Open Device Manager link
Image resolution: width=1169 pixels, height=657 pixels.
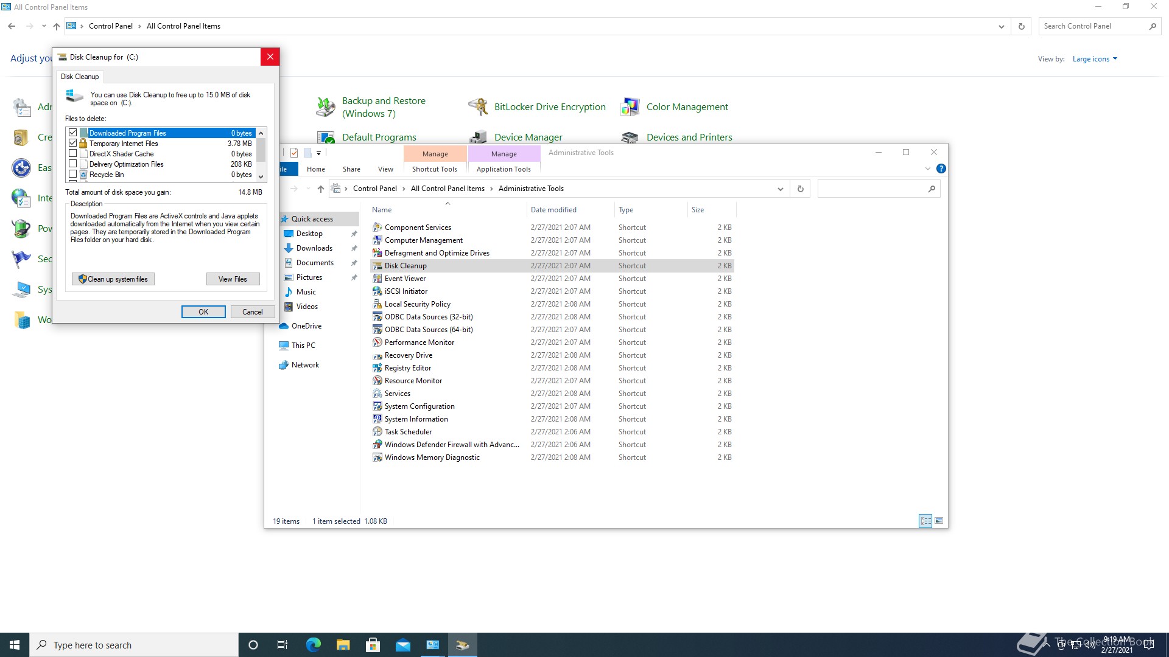pyautogui.click(x=528, y=137)
